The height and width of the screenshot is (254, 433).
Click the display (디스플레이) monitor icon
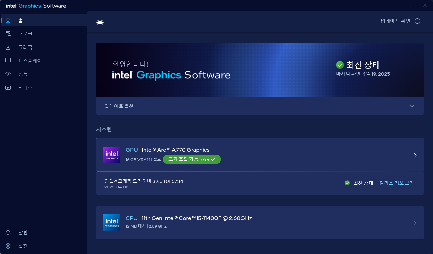8,61
